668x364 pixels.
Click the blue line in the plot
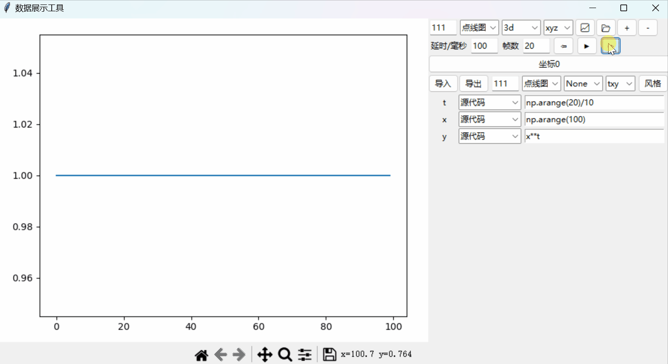[223, 175]
